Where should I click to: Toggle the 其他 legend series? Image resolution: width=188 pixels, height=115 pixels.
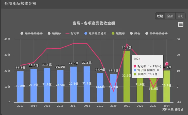tap(135, 33)
